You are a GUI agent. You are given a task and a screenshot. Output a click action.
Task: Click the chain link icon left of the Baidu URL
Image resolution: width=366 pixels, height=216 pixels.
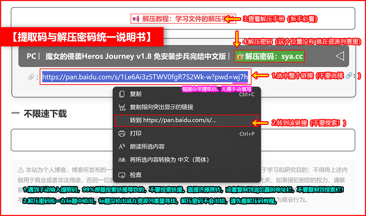31,77
